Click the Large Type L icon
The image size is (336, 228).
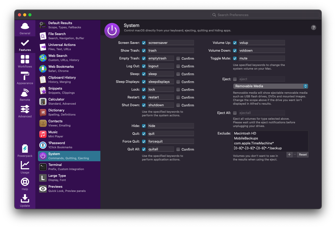(43, 178)
